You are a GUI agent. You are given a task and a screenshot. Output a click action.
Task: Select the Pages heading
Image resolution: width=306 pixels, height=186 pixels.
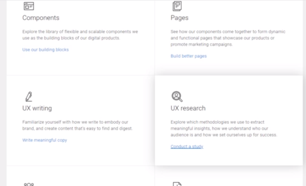tap(180, 18)
